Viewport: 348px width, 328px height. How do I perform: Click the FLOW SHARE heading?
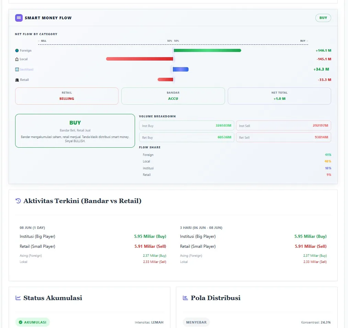(150, 147)
